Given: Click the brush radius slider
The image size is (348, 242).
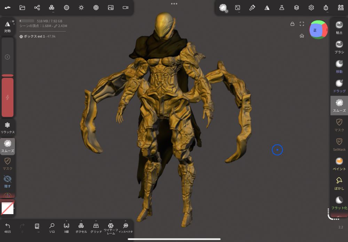Looking at the screenshot, I should point(8,57).
